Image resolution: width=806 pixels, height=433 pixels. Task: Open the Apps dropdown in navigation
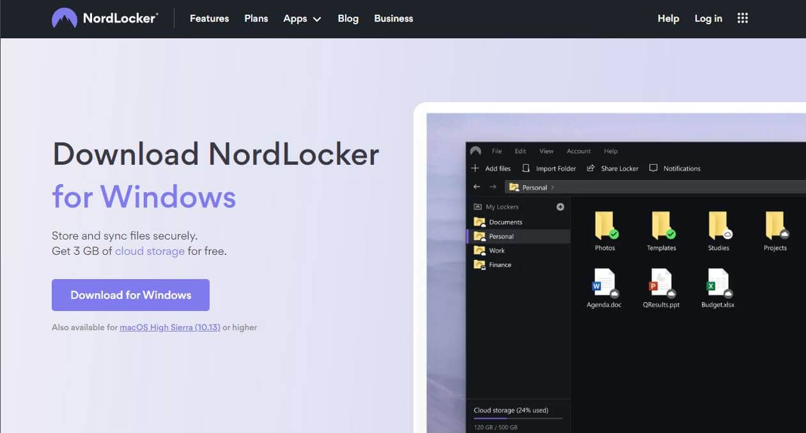[302, 19]
